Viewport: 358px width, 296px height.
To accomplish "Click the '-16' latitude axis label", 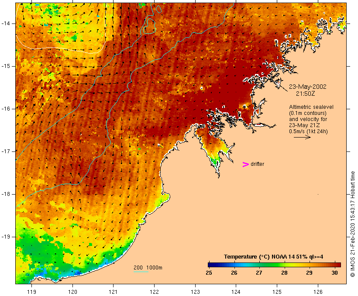I will pos(6,109).
